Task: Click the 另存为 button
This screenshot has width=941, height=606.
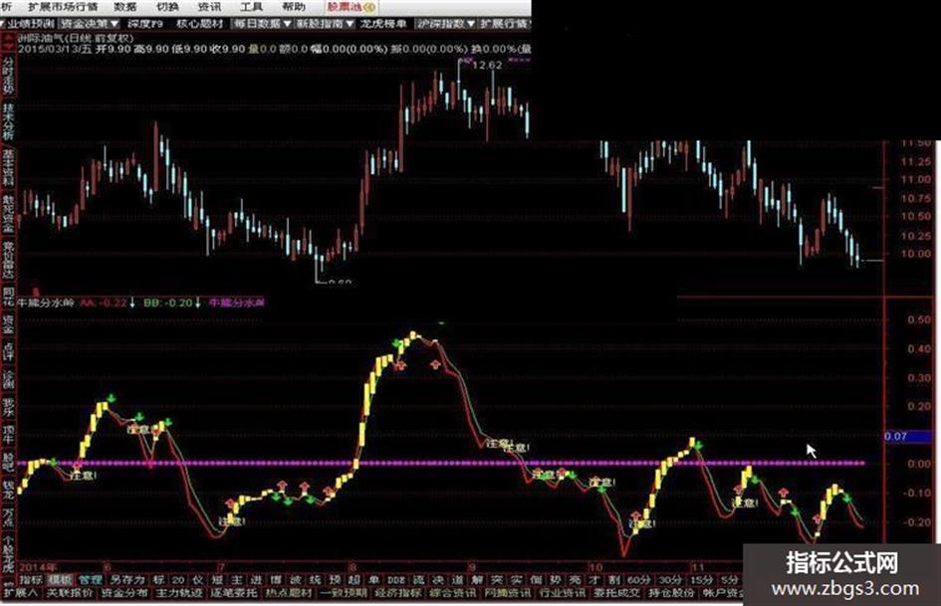Action: pyautogui.click(x=127, y=579)
